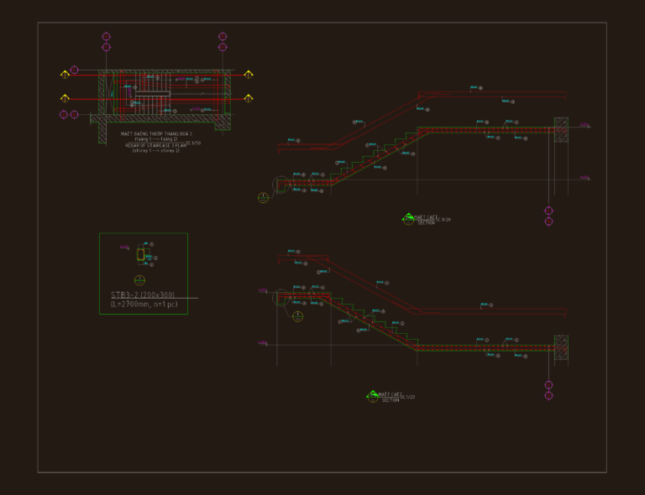Select the top-right yellow section cut arrow in the plan
The height and width of the screenshot is (495, 645).
click(x=249, y=75)
